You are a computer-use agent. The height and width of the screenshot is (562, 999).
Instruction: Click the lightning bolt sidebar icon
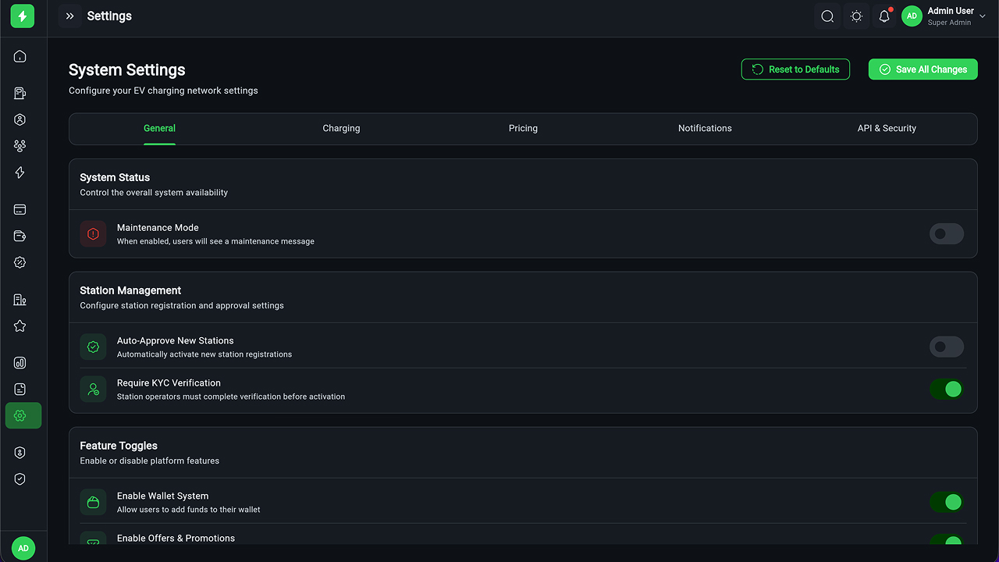point(20,173)
